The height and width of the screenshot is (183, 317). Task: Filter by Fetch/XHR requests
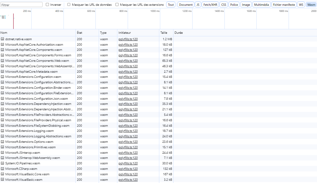[210, 5]
